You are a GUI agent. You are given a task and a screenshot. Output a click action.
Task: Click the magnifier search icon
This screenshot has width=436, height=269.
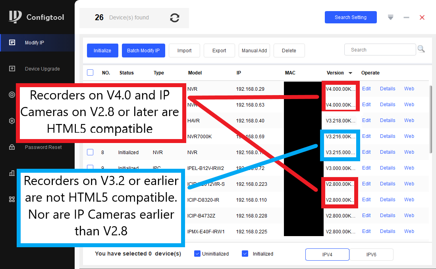click(x=421, y=50)
